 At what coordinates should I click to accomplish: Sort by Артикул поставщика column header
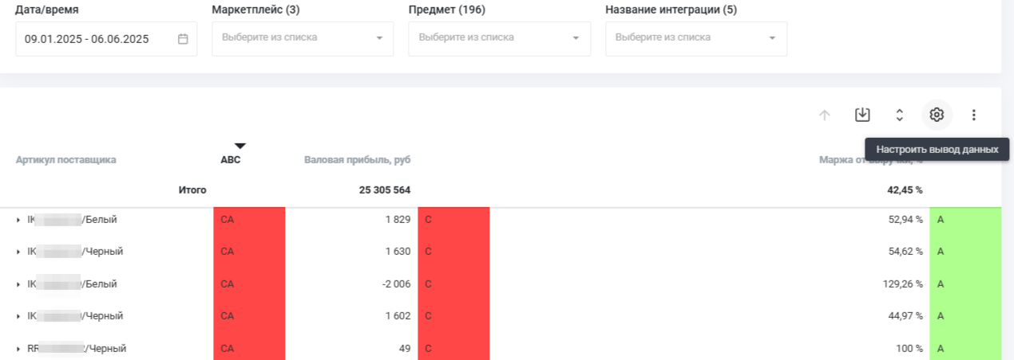65,159
